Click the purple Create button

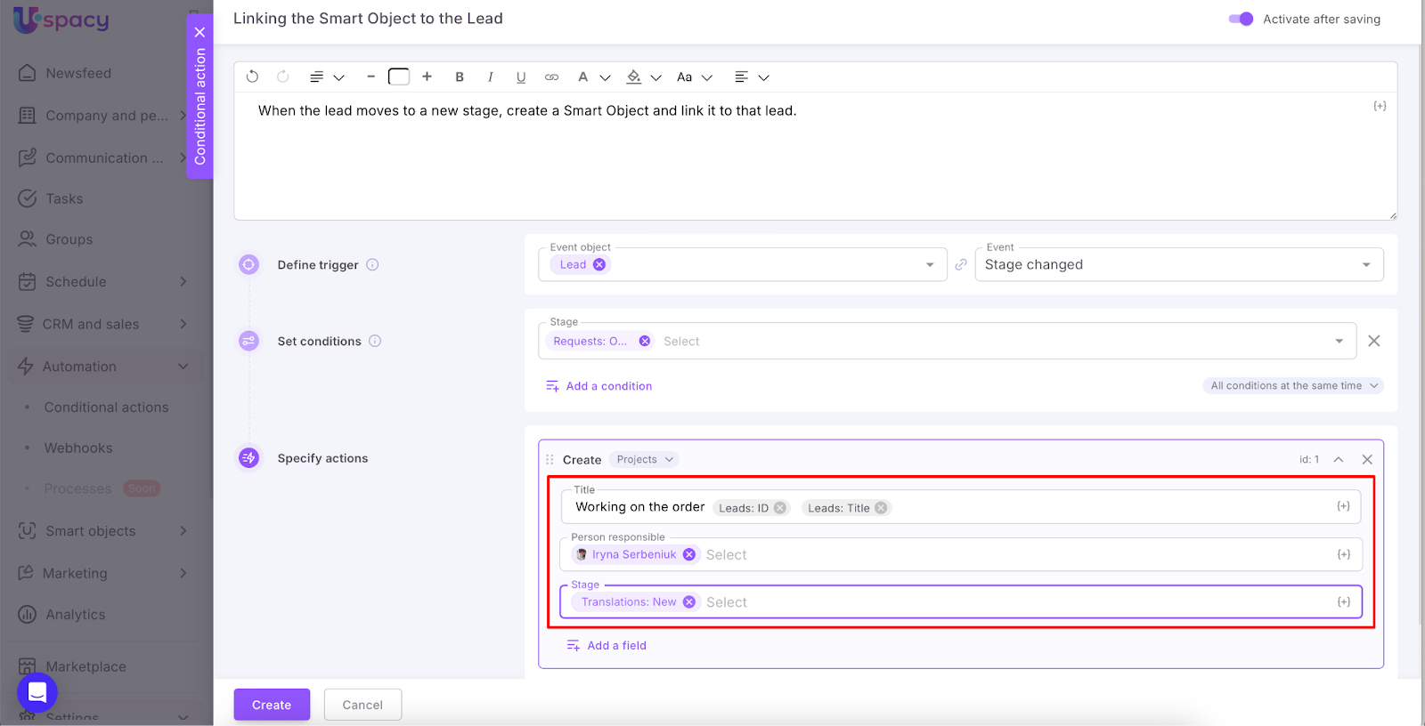tap(272, 705)
